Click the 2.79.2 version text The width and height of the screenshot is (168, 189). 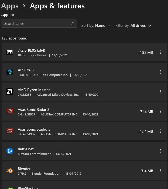click(x=22, y=174)
